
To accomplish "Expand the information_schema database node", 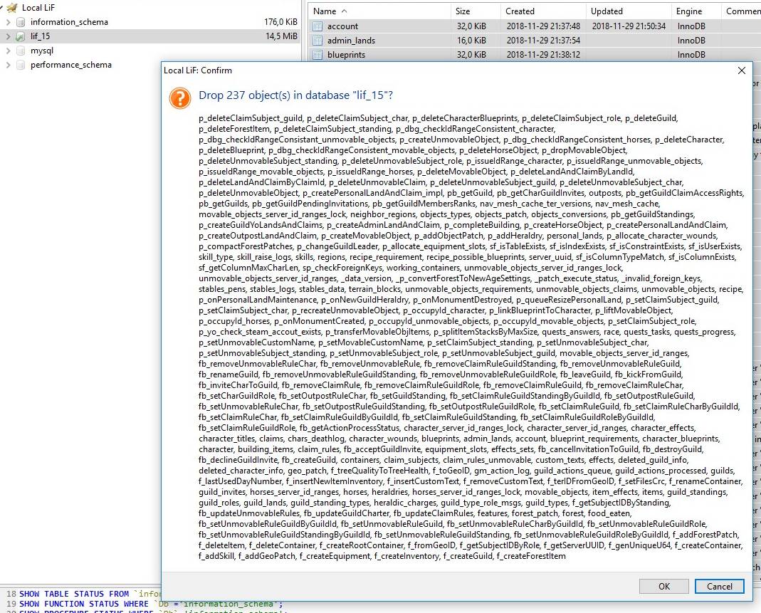I will tap(8, 22).
